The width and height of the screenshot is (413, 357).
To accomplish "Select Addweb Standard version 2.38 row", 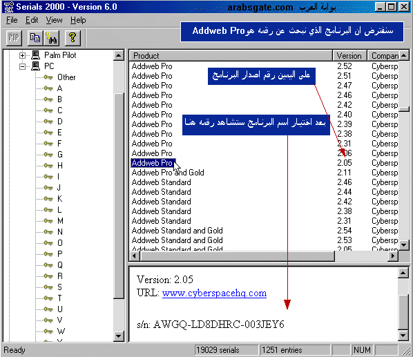I will pyautogui.click(x=265, y=211).
